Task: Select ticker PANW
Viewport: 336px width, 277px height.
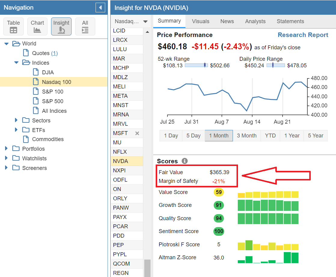Action: click(127, 208)
